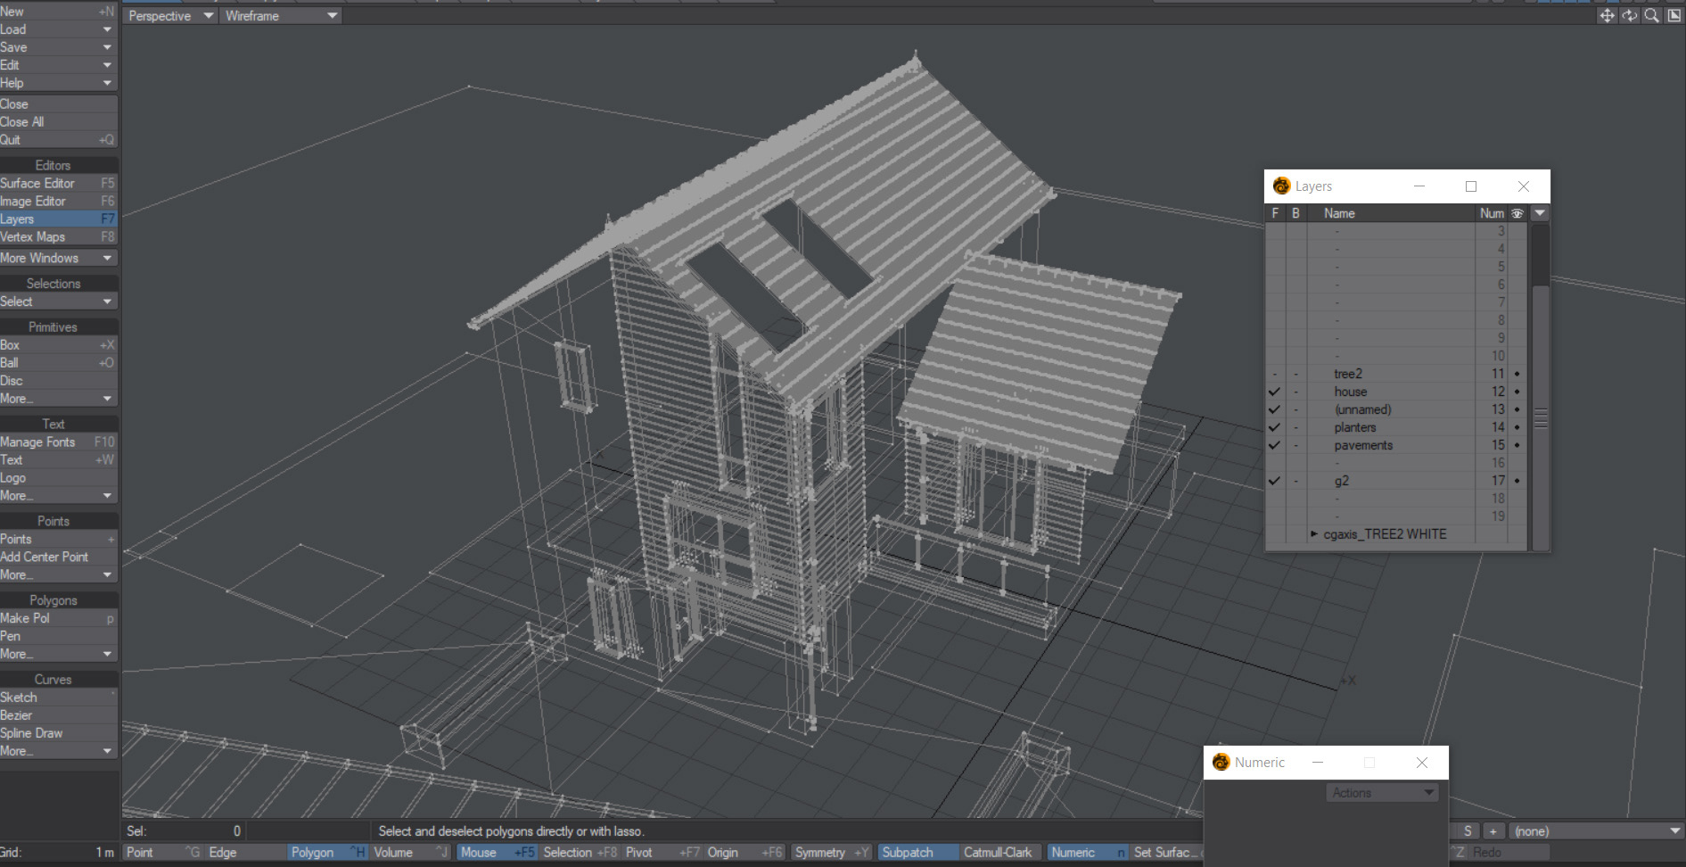Open the Load menu dropdown

[x=59, y=29]
